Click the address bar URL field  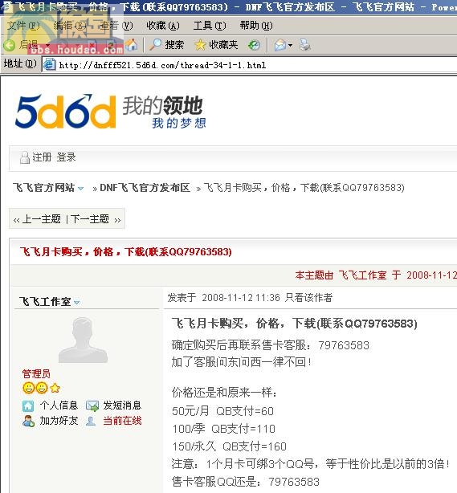coord(250,65)
